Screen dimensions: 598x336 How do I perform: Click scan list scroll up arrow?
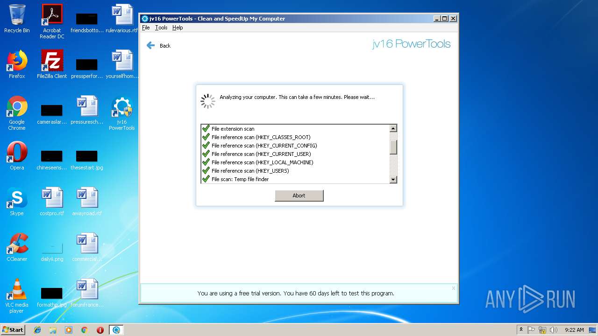(393, 128)
